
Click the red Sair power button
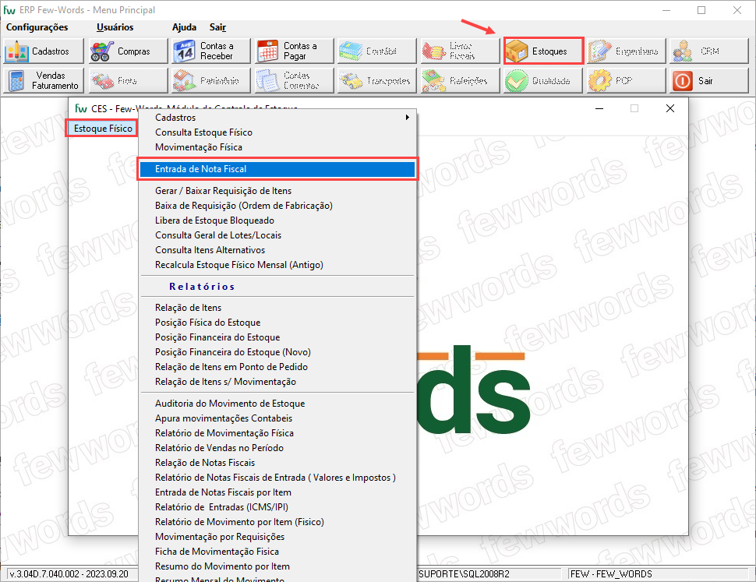709,80
